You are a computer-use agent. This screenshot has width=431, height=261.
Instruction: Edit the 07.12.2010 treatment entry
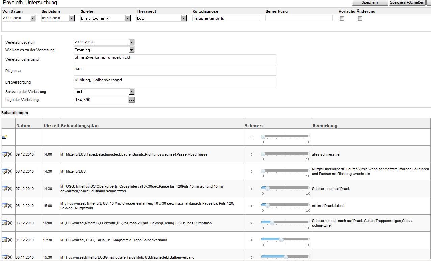pos(4,189)
